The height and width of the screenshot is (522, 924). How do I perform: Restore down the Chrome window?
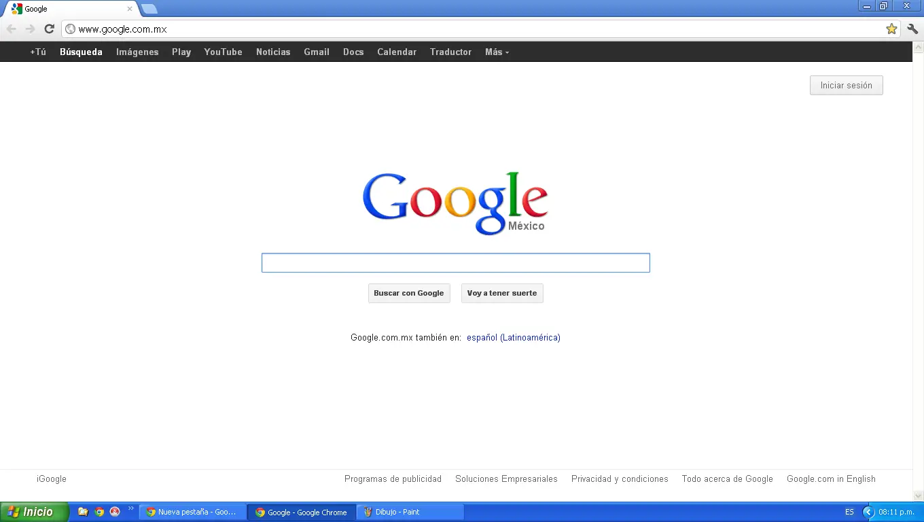point(883,6)
